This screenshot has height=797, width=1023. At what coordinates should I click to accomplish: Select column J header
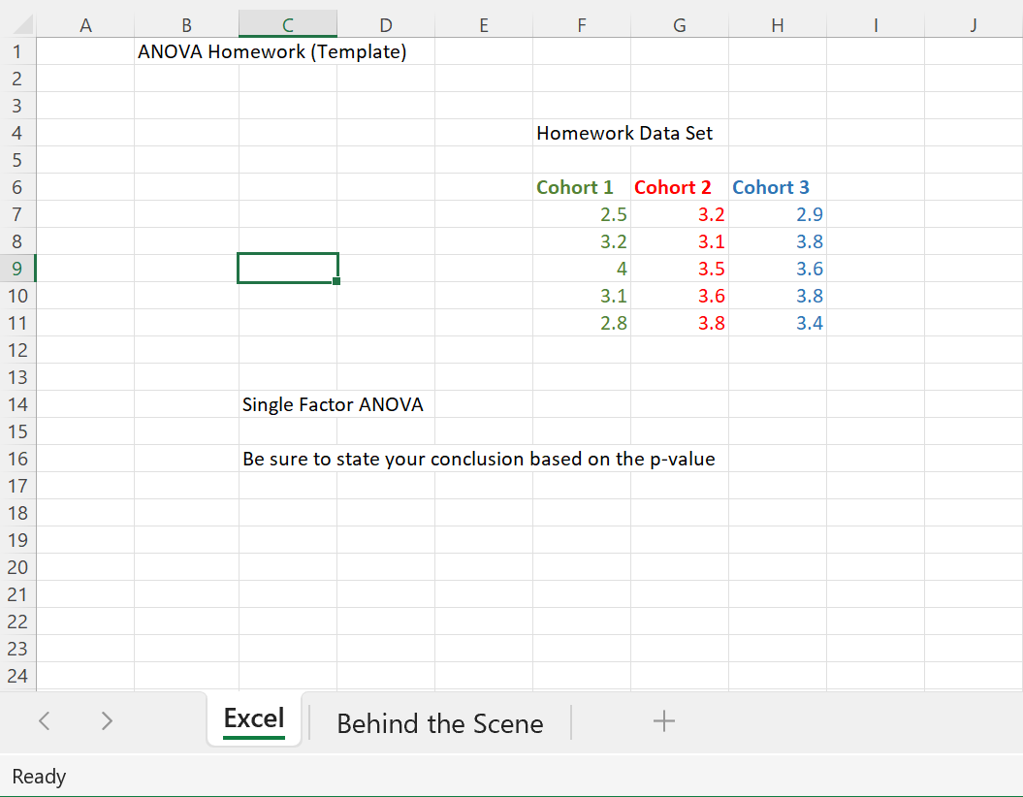(974, 25)
